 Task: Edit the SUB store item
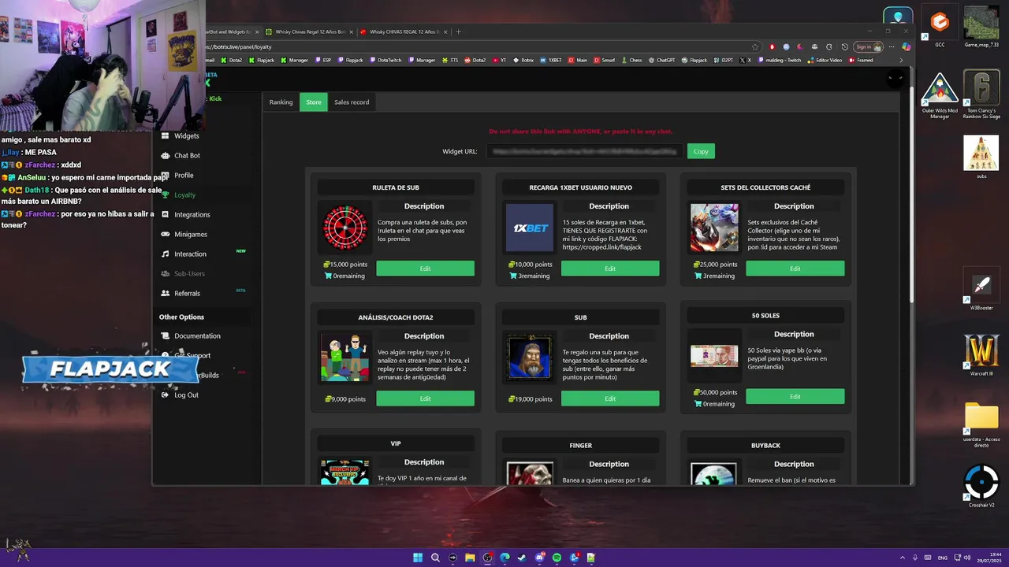tap(610, 398)
